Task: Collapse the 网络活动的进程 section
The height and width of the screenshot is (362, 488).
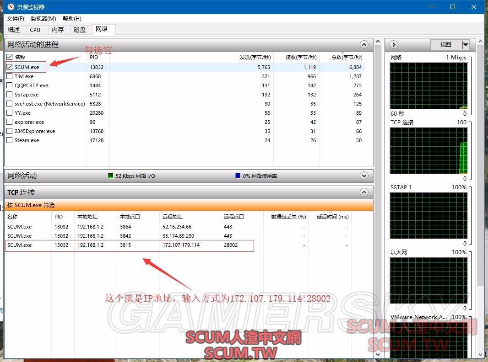Action: pos(364,44)
